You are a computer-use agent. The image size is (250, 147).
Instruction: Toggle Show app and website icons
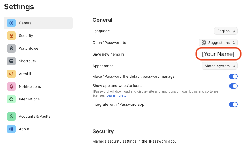coord(233,86)
